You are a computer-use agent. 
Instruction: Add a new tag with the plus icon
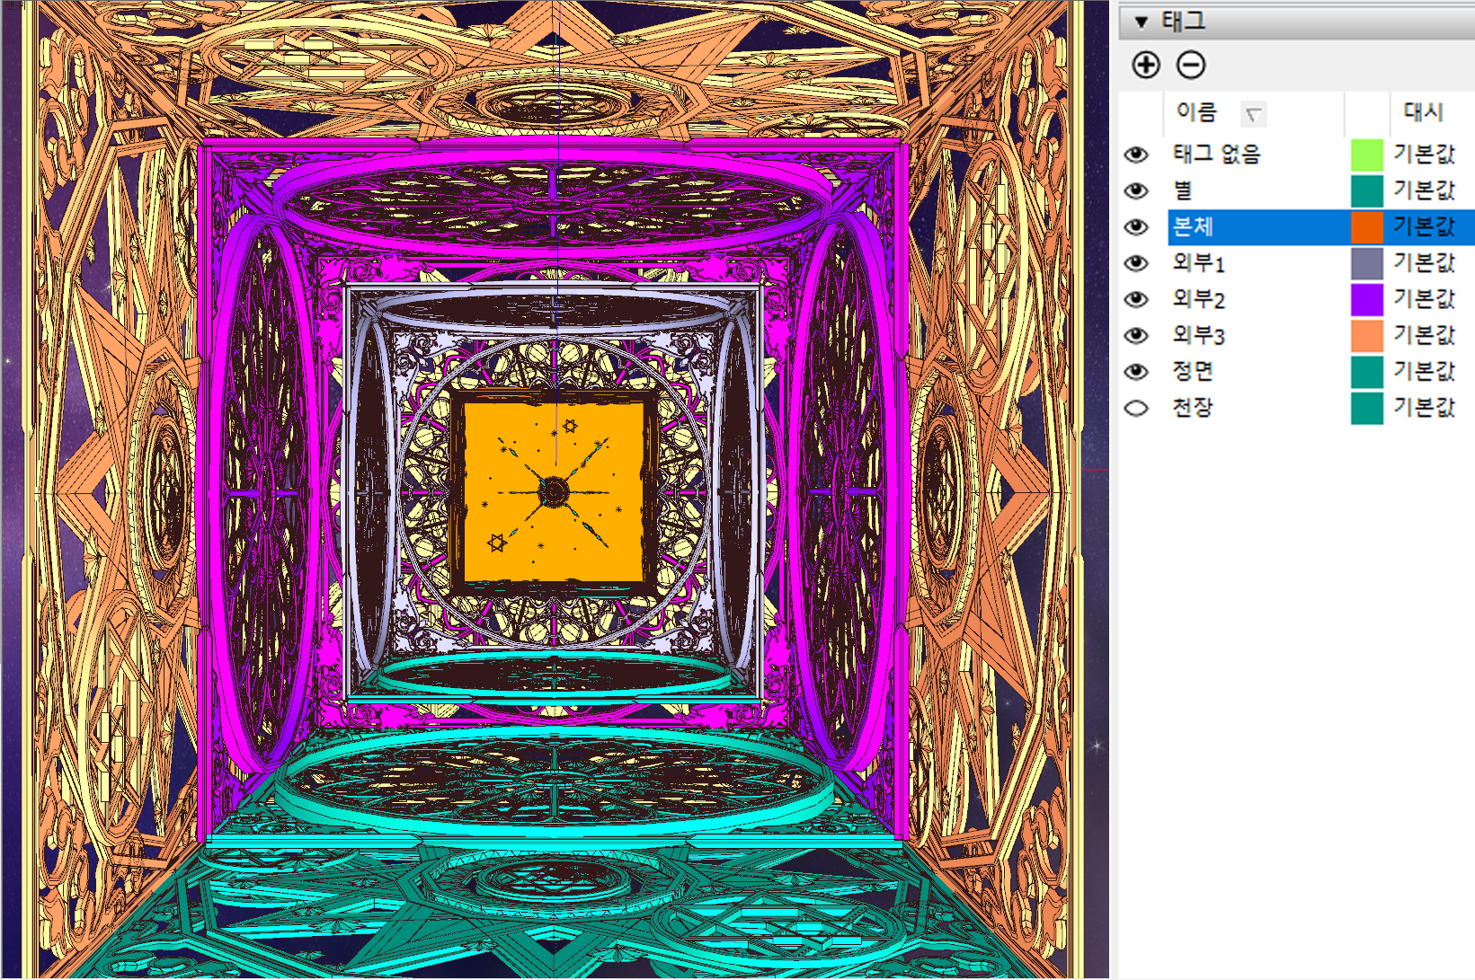click(1145, 65)
